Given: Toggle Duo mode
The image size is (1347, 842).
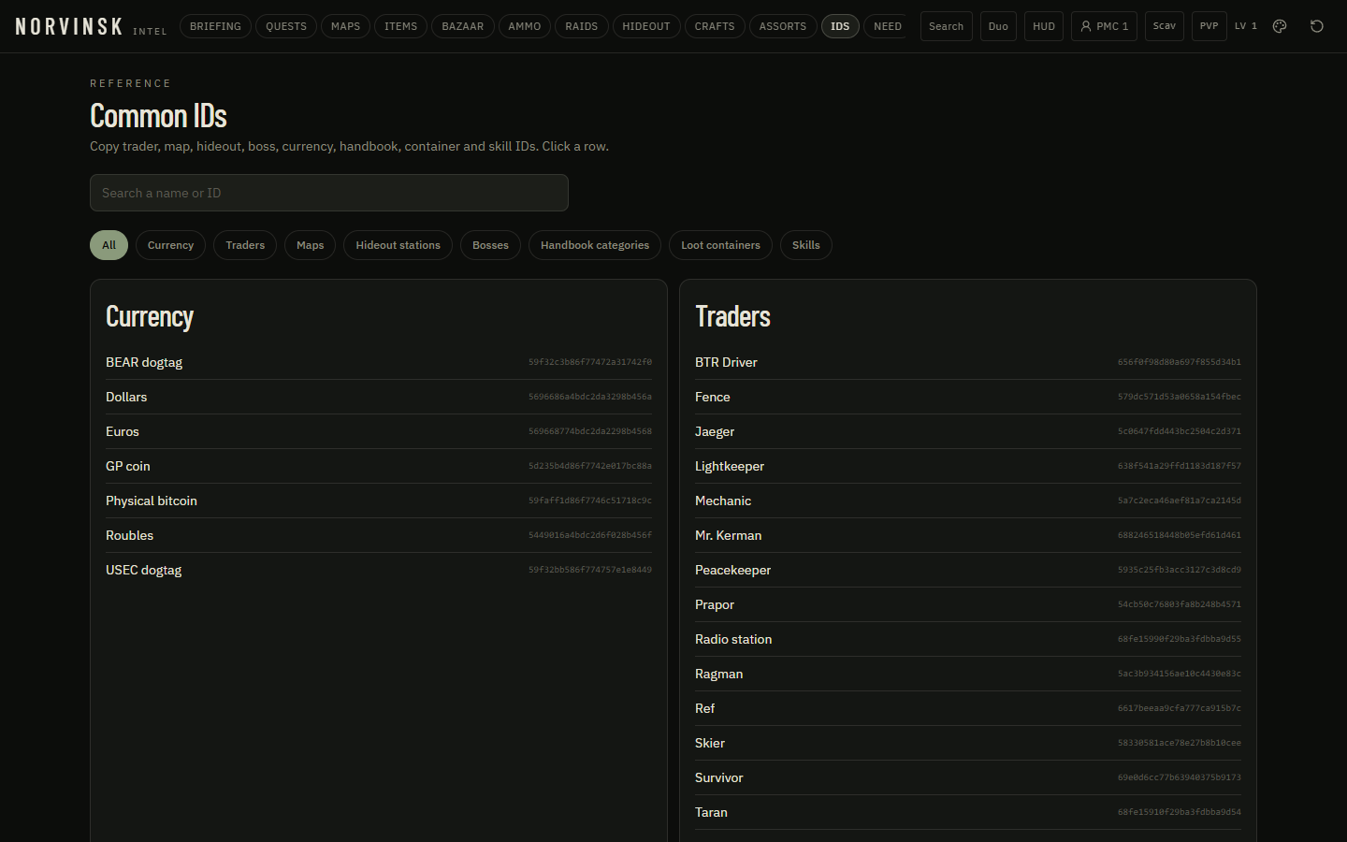Looking at the screenshot, I should (x=998, y=26).
